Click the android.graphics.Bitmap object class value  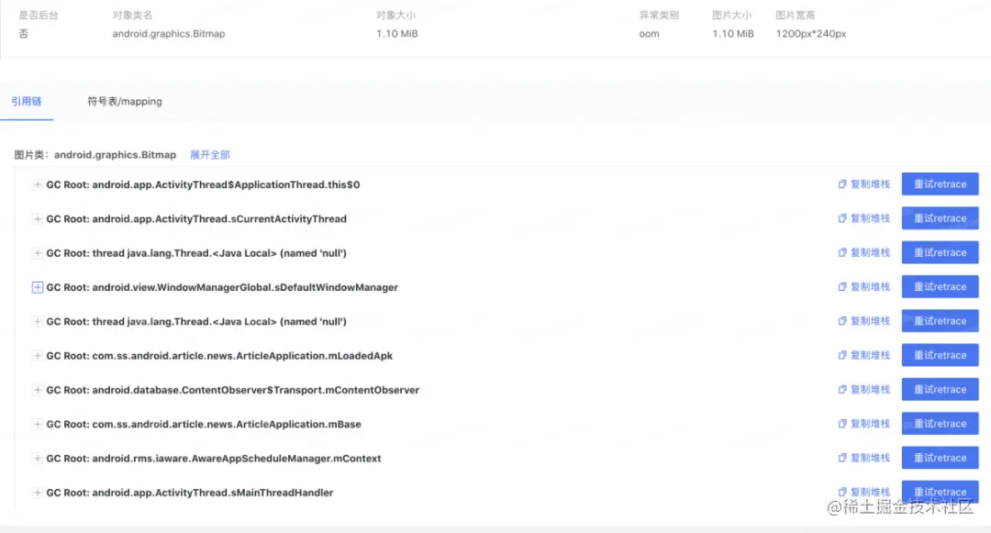pos(169,33)
